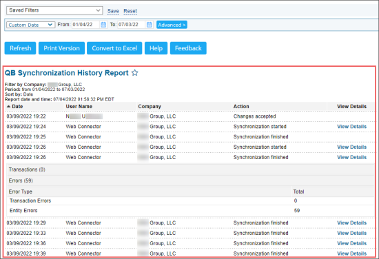This screenshot has height=259, width=379.
Task: Click Web Connector user in 19:24 row
Action: tap(83, 127)
